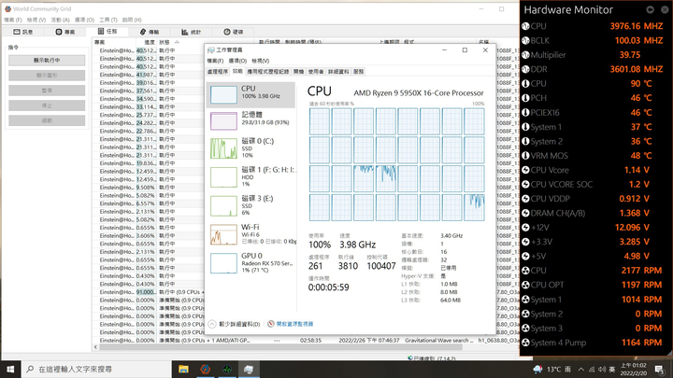Screen dimensions: 673x378
Task: Select Task Manager's 效能 performance tab
Action: [x=237, y=71]
